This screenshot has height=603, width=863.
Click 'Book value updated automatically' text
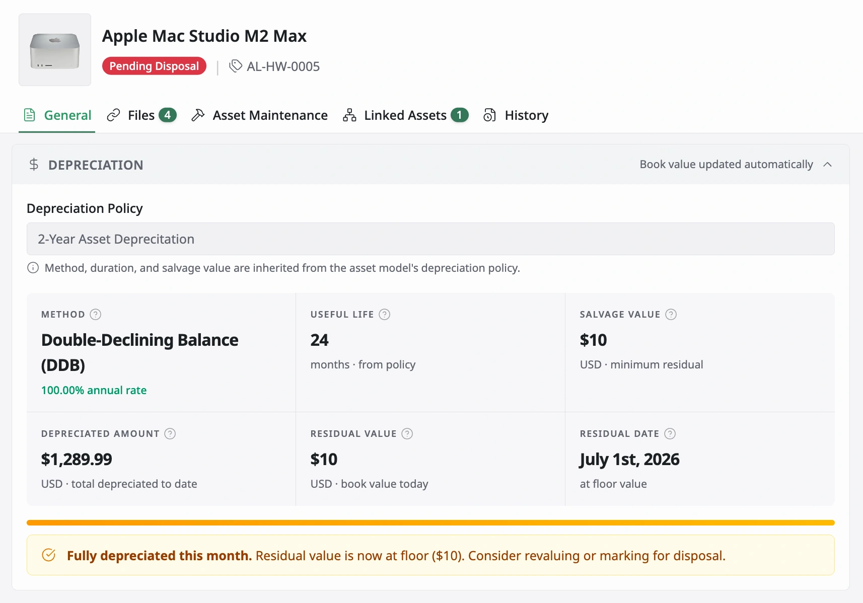726,165
